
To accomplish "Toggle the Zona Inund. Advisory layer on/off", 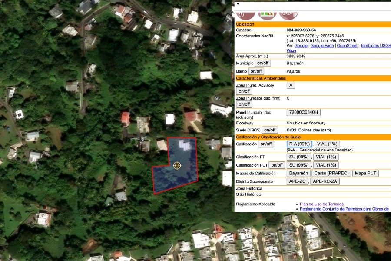I will (244, 91).
